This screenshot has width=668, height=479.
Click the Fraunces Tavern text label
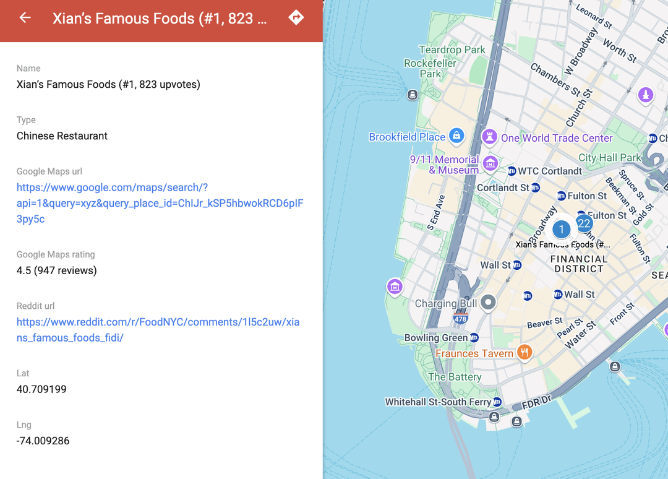point(474,354)
